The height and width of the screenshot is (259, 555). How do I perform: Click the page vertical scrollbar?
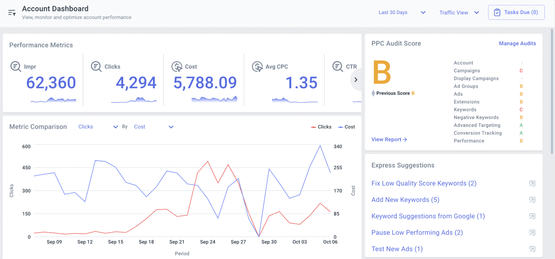(x=552, y=90)
